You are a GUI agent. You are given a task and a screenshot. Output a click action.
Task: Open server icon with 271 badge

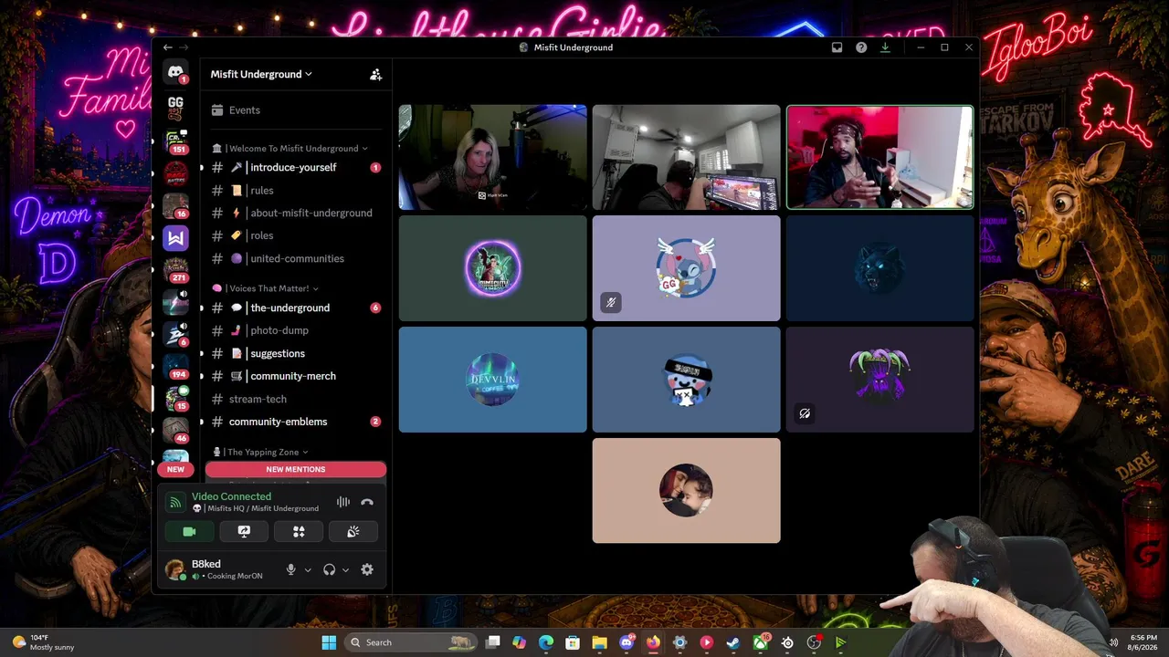tap(175, 270)
